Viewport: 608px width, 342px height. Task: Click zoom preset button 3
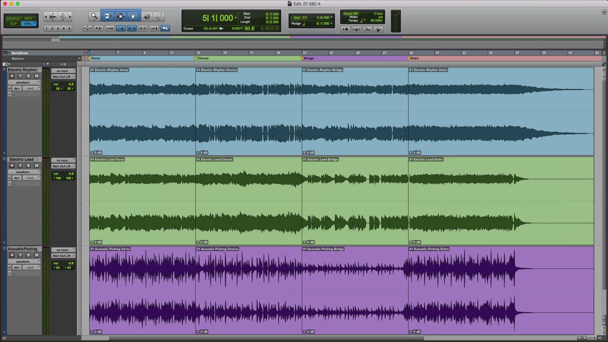tap(58, 28)
